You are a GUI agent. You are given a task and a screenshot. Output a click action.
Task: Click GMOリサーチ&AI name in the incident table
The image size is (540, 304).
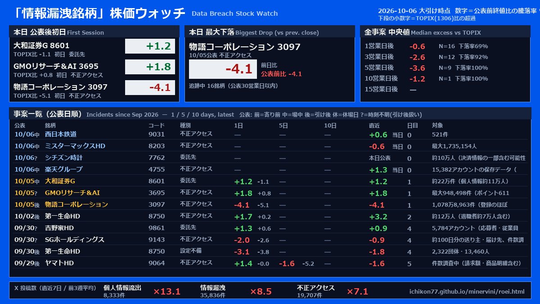tap(72, 193)
